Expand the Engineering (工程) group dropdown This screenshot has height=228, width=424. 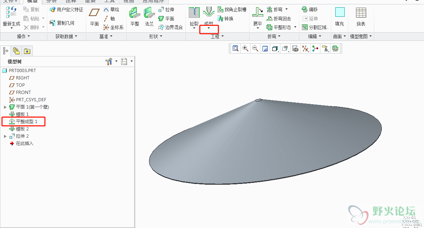point(222,36)
